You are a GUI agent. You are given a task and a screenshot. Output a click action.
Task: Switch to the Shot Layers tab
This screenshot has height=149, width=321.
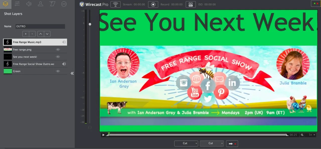coord(6,4)
